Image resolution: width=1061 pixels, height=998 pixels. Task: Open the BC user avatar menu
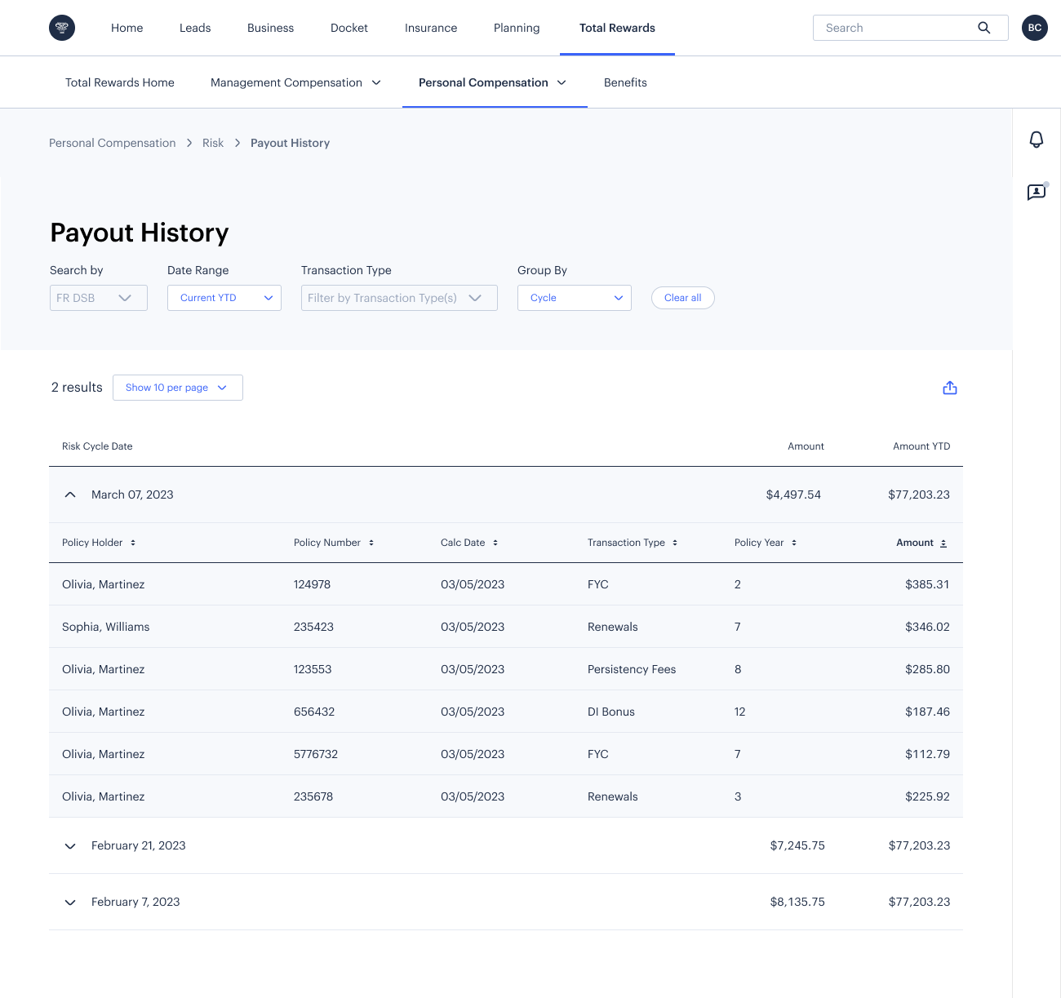tap(1035, 28)
